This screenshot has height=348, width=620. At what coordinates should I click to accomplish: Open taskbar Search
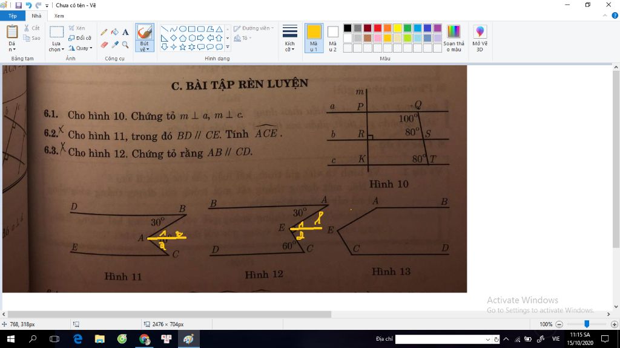tap(33, 339)
